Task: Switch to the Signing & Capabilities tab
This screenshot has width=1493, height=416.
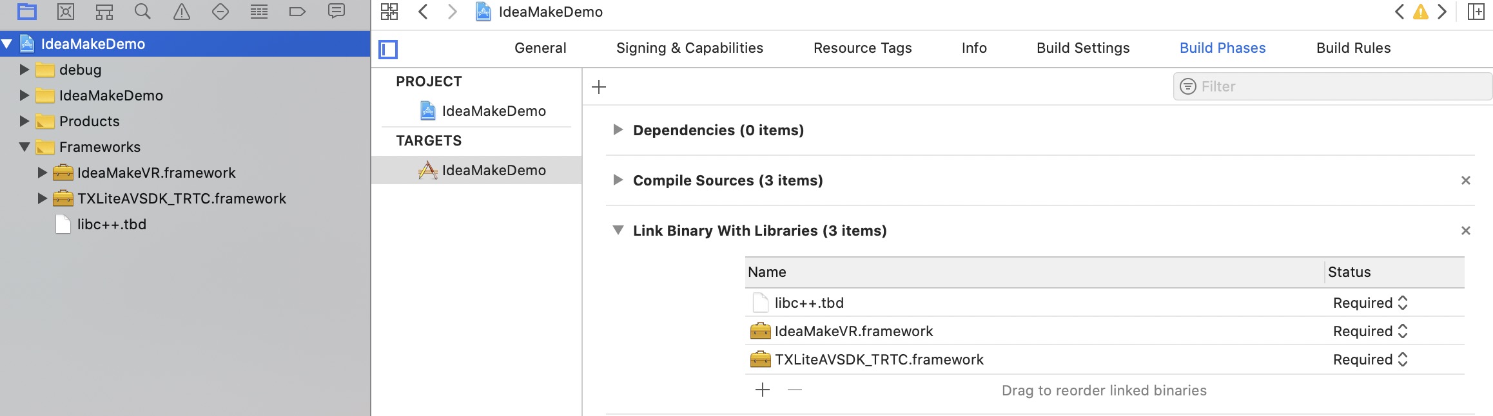Action: pos(689,48)
